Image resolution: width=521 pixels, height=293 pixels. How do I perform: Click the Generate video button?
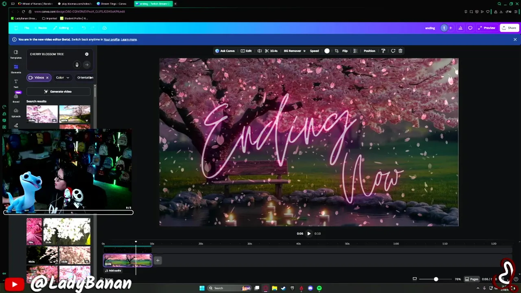pyautogui.click(x=58, y=92)
